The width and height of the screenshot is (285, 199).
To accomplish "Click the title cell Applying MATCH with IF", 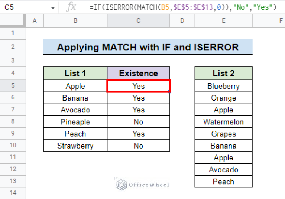I will click(x=148, y=48).
